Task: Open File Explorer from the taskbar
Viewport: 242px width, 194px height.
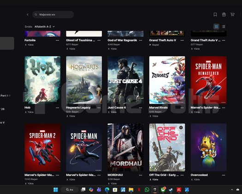Action: point(131,190)
